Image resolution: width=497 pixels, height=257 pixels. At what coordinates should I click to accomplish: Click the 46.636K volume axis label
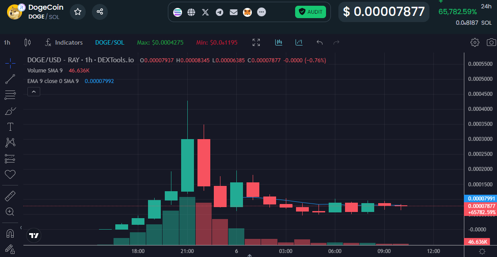tap(477, 242)
